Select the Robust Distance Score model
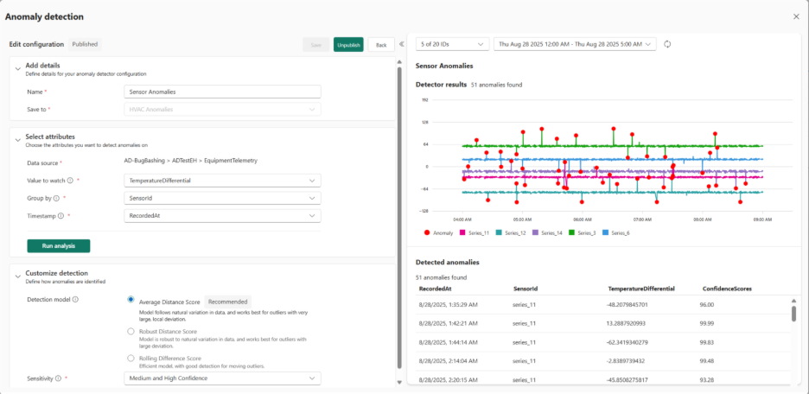 pos(131,331)
